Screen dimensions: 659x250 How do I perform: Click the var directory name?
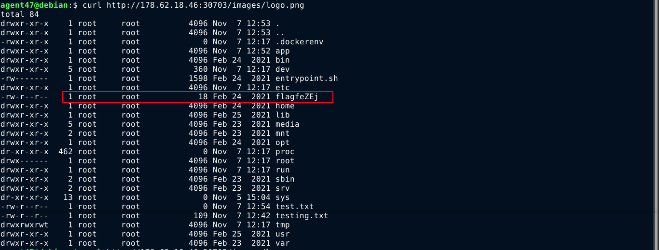(x=282, y=243)
